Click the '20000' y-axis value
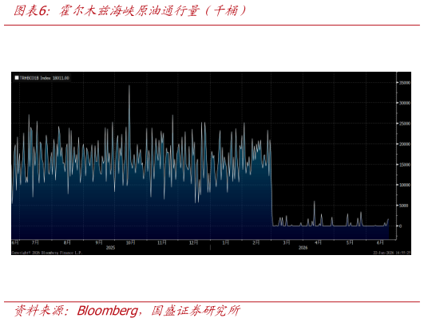Image resolution: width=424 pixels, height=322 pixels. pos(405,143)
